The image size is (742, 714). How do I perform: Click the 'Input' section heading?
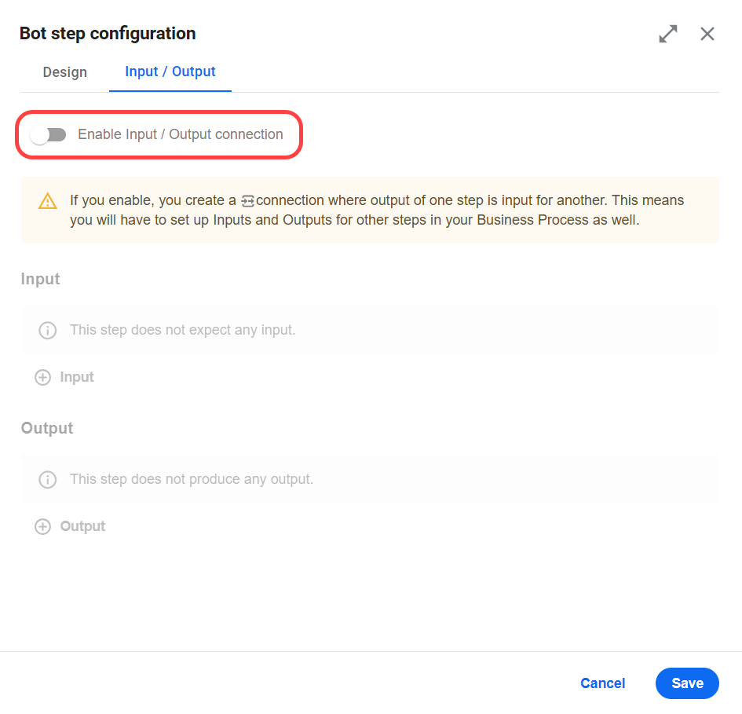[x=40, y=279]
